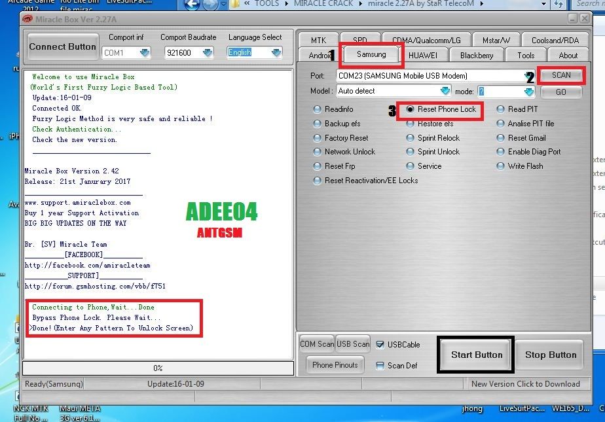
Task: Select the Backup efs radio option
Action: 337,124
